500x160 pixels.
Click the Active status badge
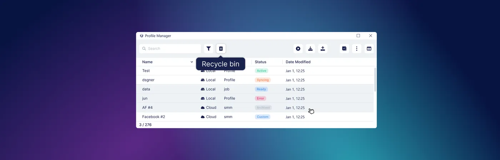261,71
